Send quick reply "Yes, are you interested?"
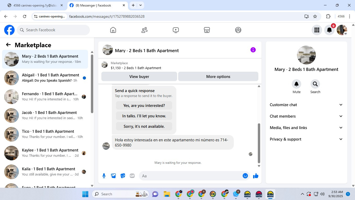The image size is (355, 200). tap(144, 106)
